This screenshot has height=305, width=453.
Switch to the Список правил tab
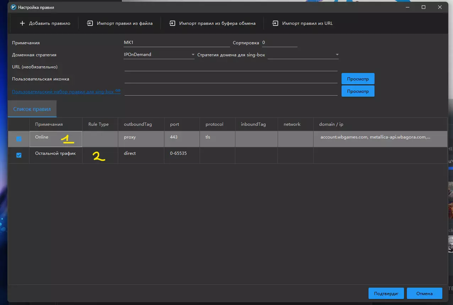(32, 109)
